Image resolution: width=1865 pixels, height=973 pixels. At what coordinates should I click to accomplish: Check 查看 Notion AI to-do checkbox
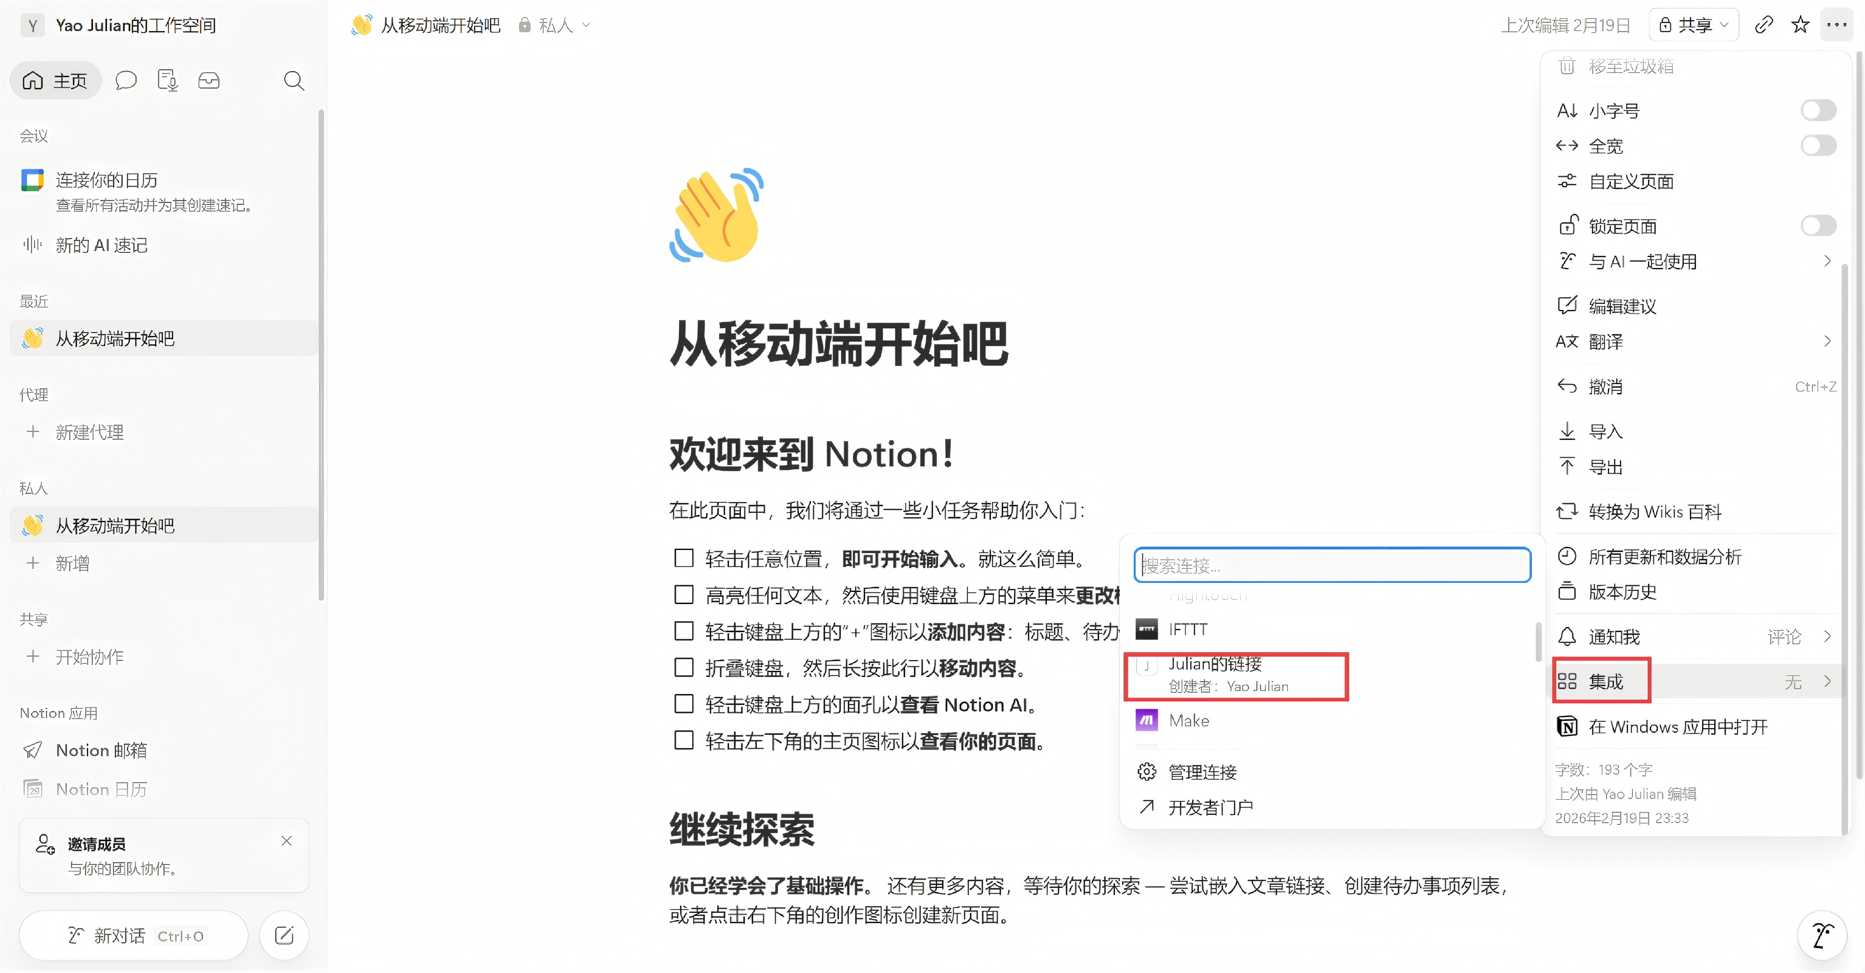pos(683,704)
